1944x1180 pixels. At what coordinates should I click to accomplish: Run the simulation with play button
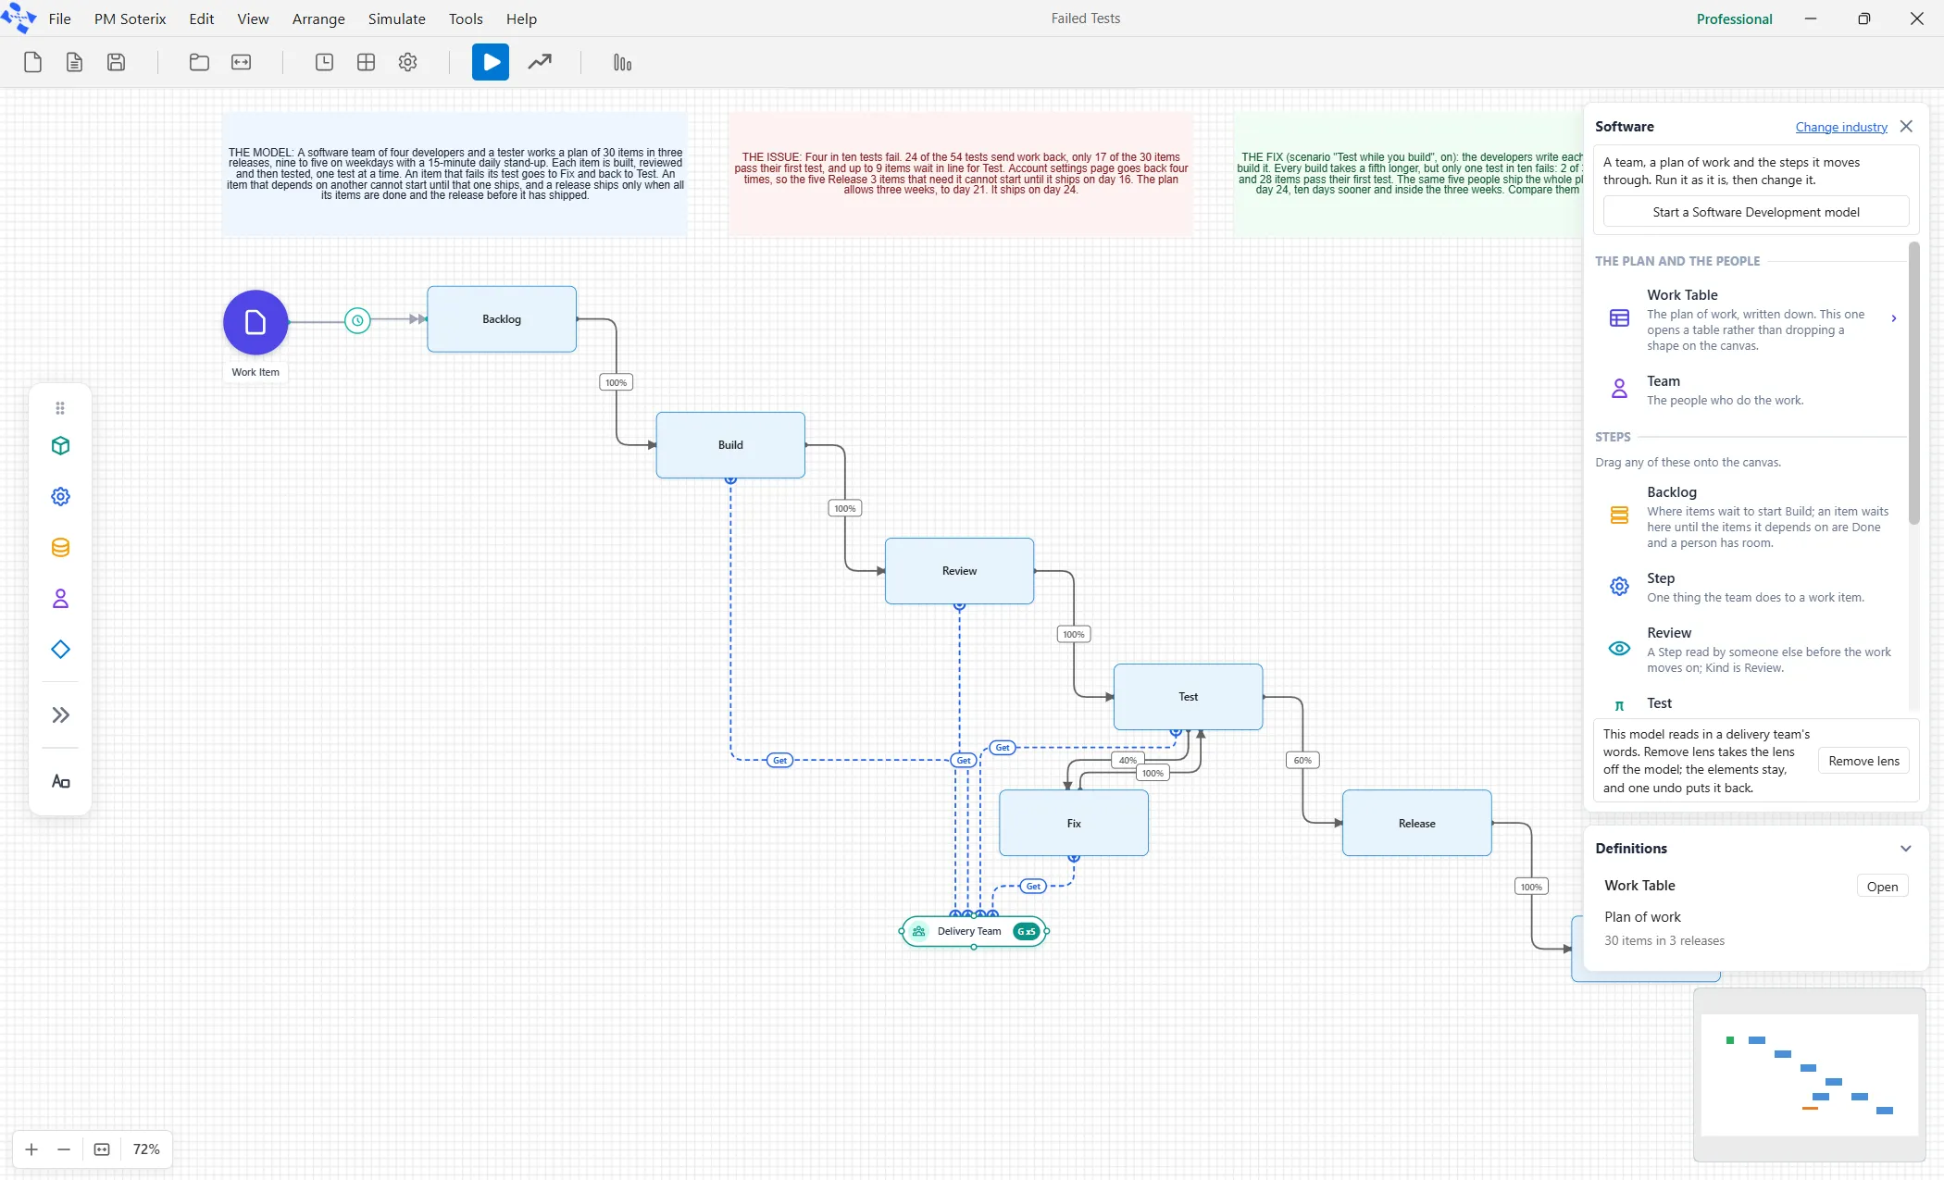click(x=491, y=62)
